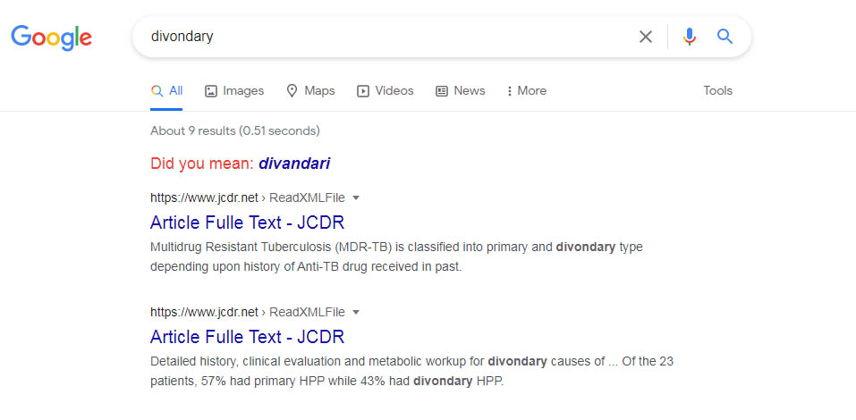
Task: Select the All tab
Action: 166,90
